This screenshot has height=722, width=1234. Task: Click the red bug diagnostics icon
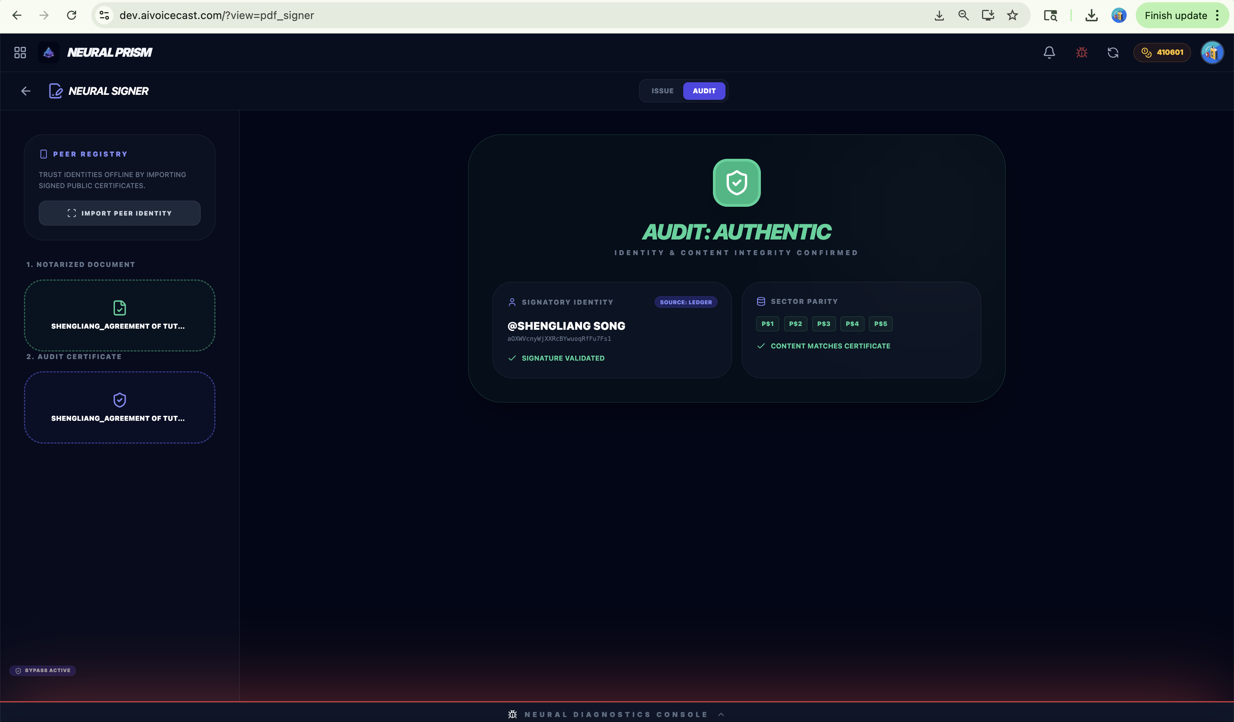point(1082,53)
